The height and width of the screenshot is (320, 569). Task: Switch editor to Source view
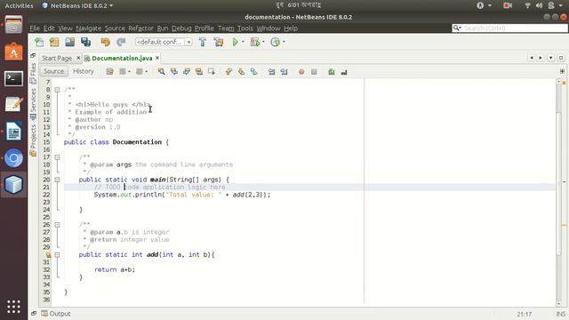click(53, 71)
